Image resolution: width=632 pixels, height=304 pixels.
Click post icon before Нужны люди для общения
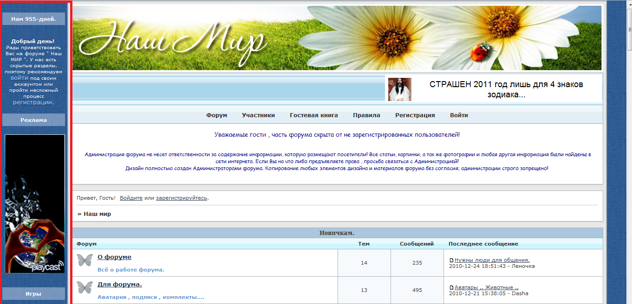pyautogui.click(x=451, y=260)
